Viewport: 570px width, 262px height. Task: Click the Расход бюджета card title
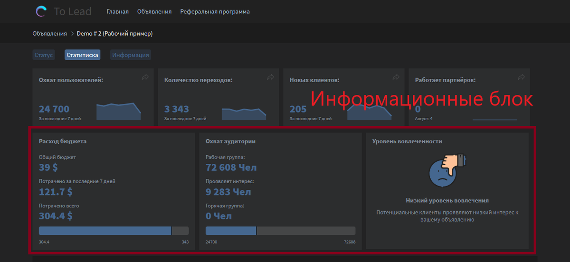coord(63,141)
